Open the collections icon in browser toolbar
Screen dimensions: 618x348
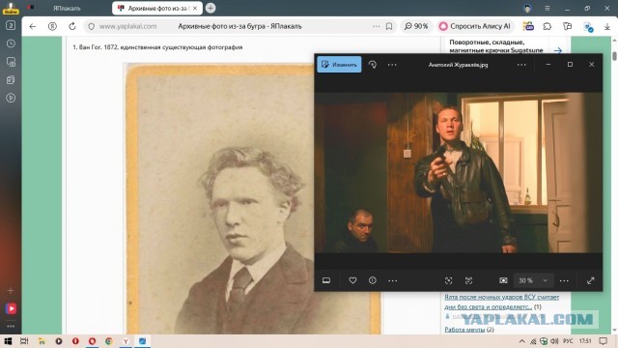(x=567, y=26)
